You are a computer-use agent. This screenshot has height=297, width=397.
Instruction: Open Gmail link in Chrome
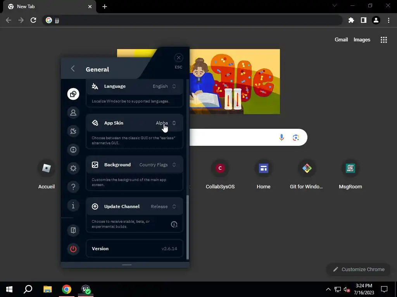341,40
